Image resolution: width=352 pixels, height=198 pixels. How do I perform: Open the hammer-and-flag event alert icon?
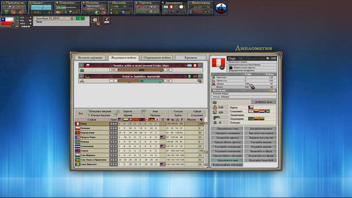click(107, 20)
